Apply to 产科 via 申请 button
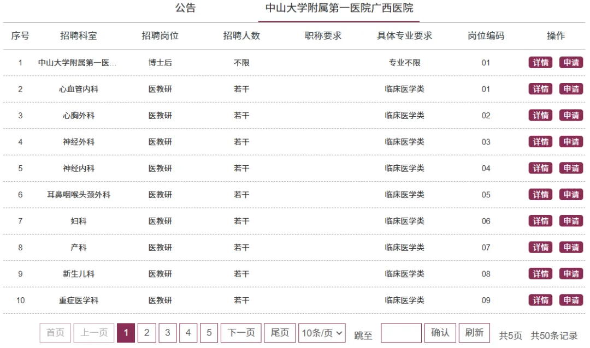 [571, 247]
